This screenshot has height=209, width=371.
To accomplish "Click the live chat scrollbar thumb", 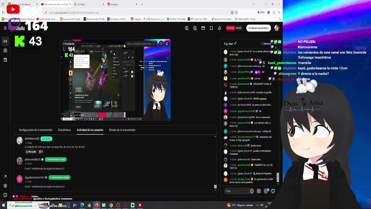I will pyautogui.click(x=278, y=177).
